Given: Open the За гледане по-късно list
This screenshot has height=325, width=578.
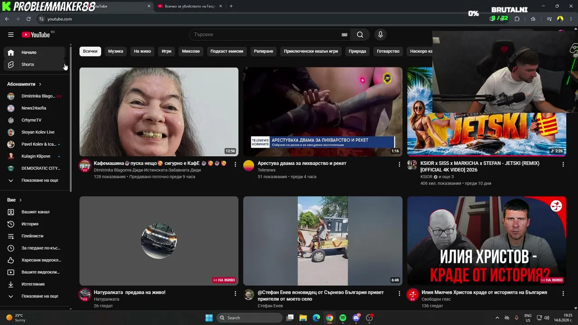Looking at the screenshot, I should (x=34, y=248).
